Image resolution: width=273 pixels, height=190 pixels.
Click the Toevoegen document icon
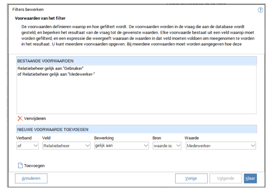[20, 165]
